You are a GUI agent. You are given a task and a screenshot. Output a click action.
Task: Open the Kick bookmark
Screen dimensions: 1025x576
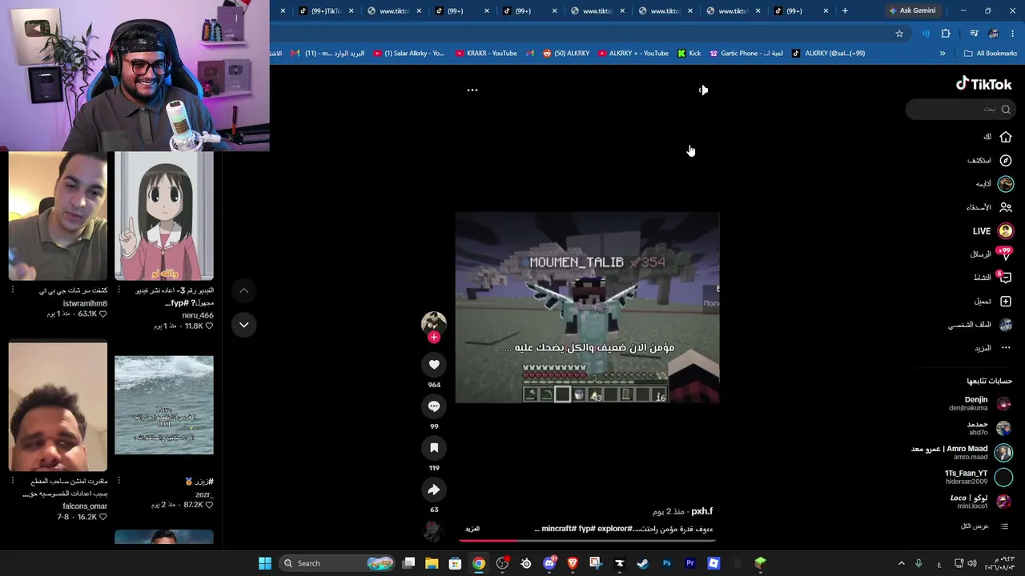pos(689,54)
